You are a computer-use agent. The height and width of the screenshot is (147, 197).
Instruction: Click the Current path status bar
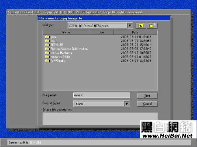click(x=99, y=142)
